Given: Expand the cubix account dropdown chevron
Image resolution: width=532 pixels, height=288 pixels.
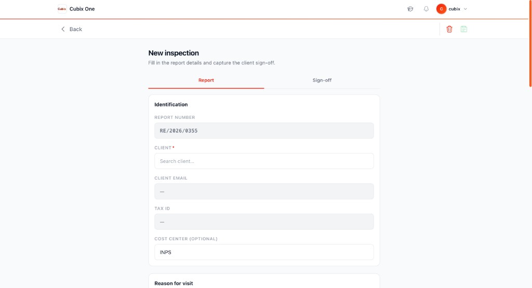Looking at the screenshot, I should click(465, 9).
